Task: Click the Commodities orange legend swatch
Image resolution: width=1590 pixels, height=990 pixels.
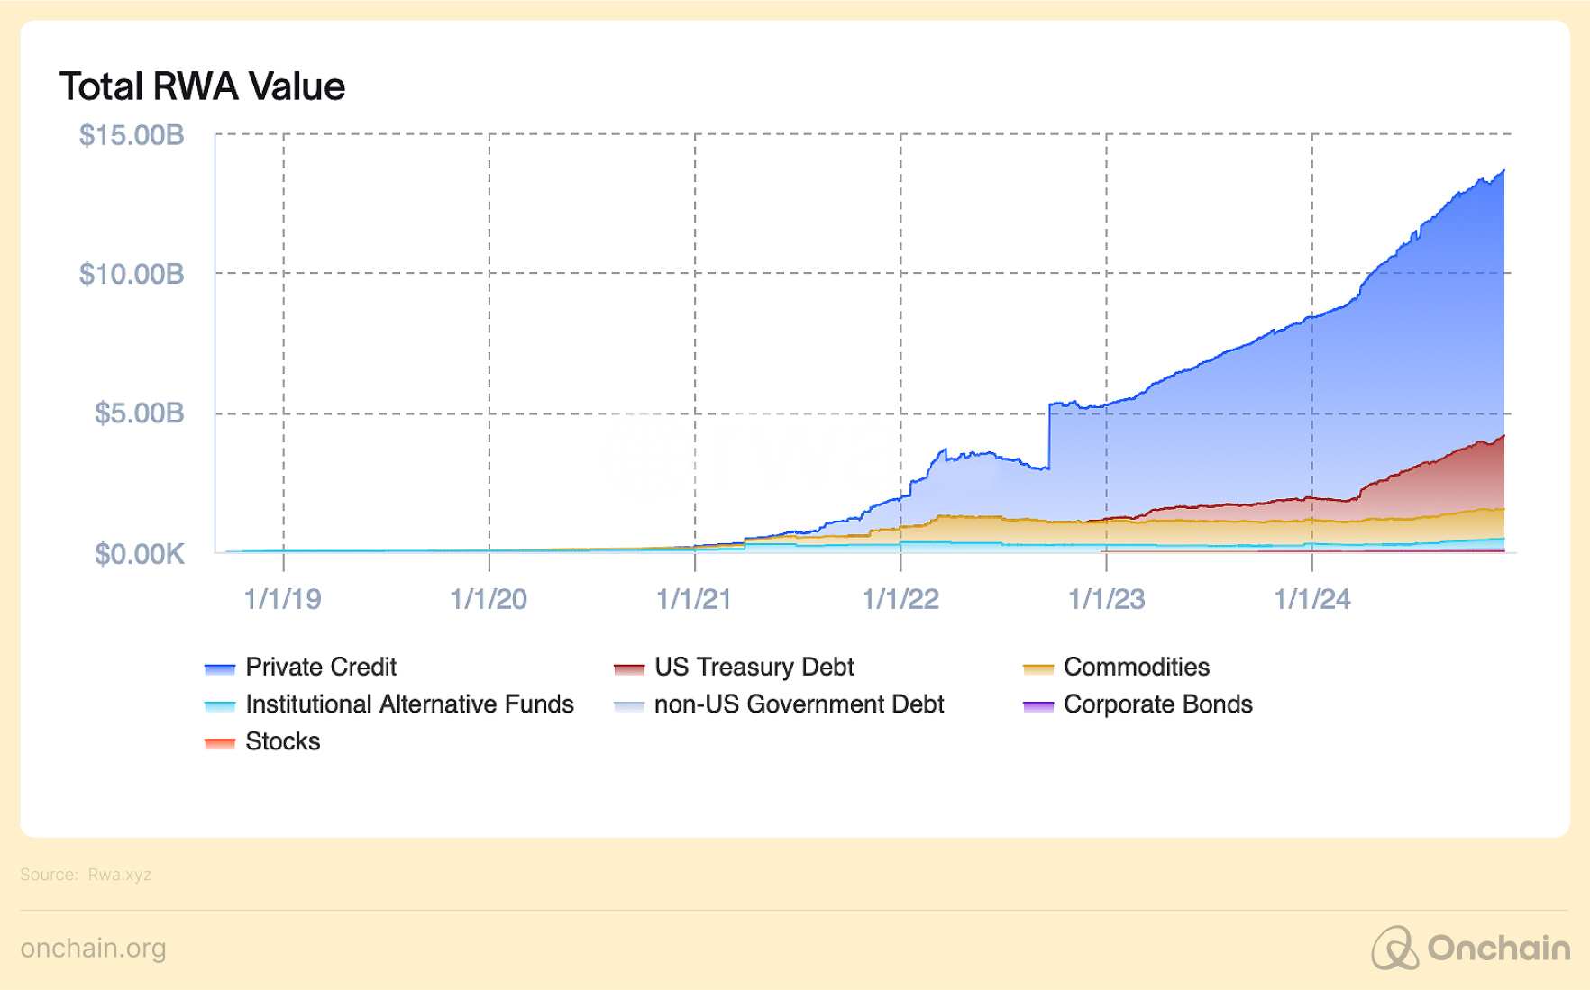Action: click(x=1038, y=668)
